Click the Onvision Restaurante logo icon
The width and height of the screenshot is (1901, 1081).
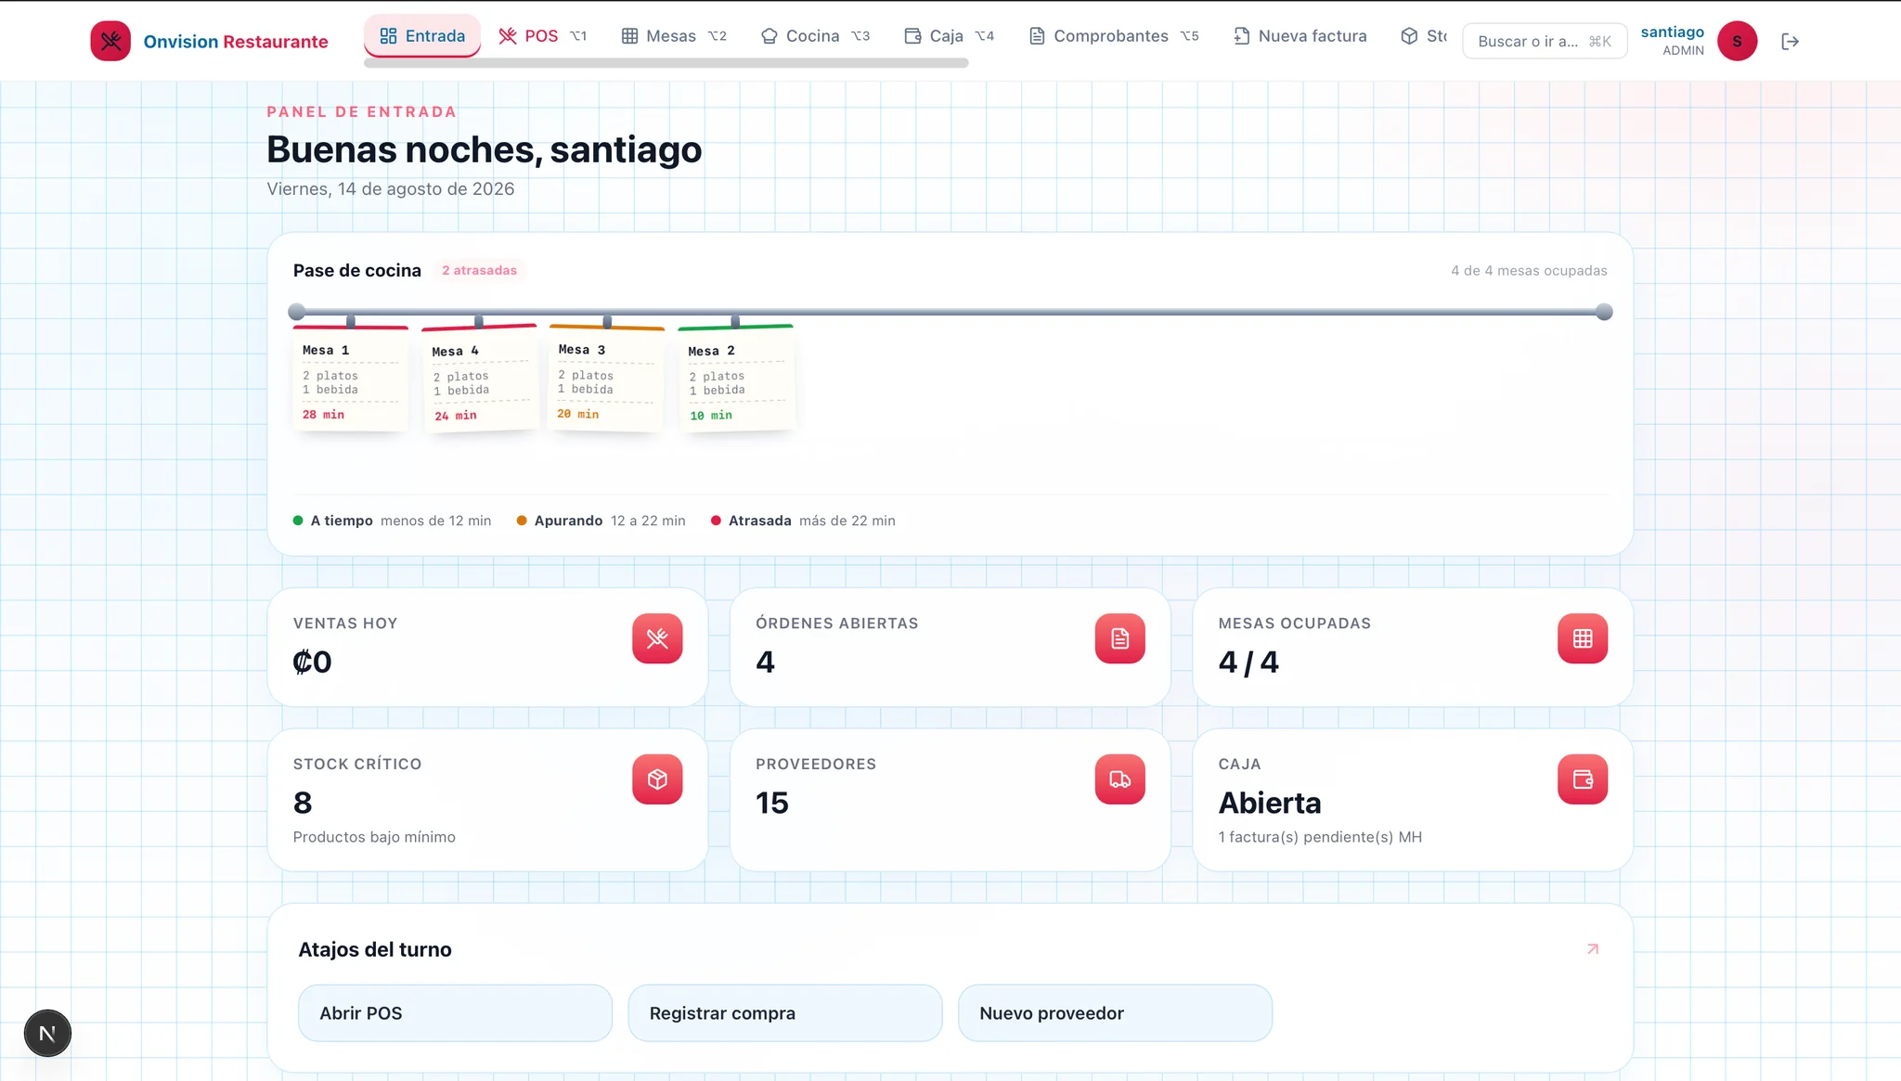110,41
